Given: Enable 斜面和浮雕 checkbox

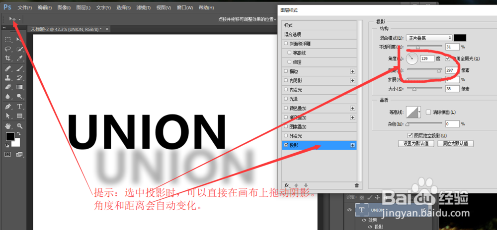Looking at the screenshot, I should point(286,44).
